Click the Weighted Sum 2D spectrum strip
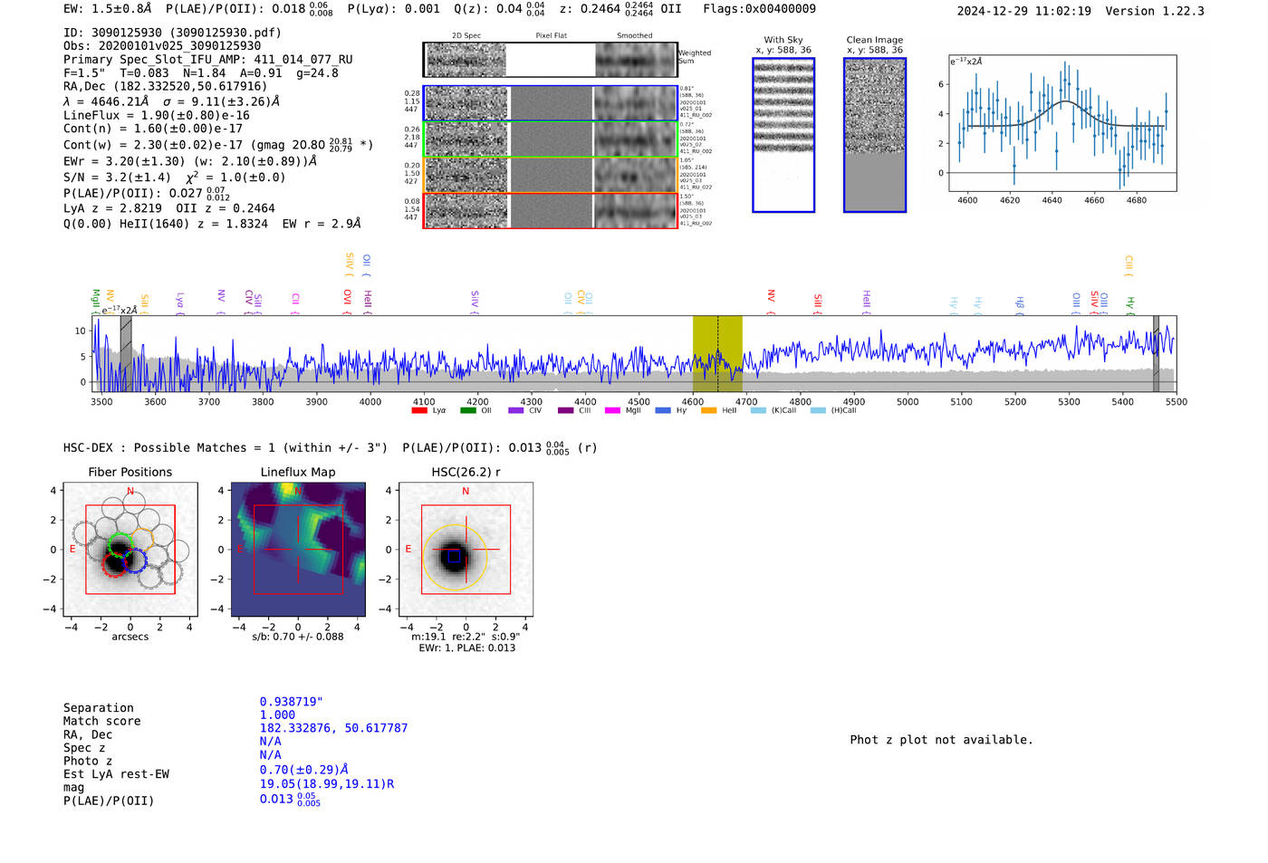This screenshot has width=1268, height=863. pyautogui.click(x=550, y=60)
